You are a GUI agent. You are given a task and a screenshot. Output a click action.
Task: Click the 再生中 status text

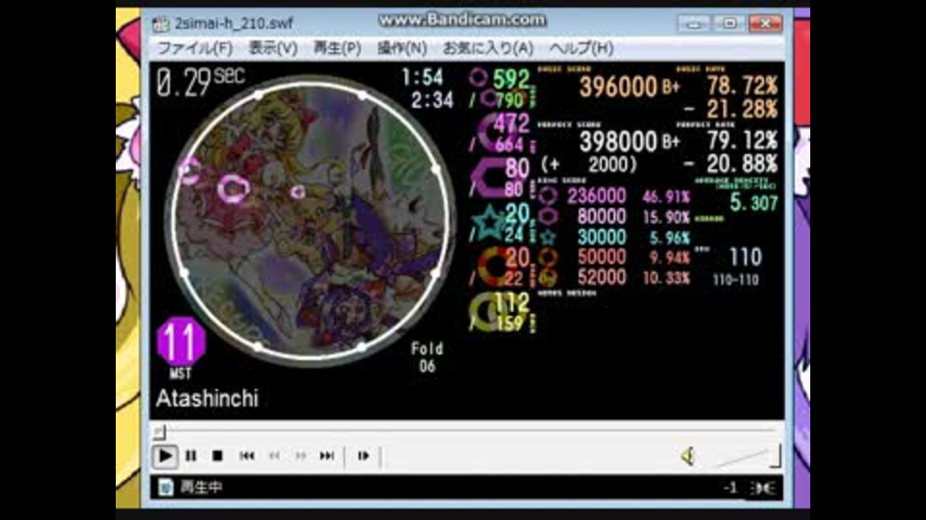point(201,487)
